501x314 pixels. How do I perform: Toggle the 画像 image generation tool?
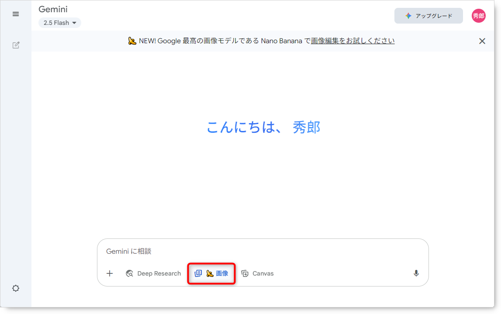[x=211, y=273]
